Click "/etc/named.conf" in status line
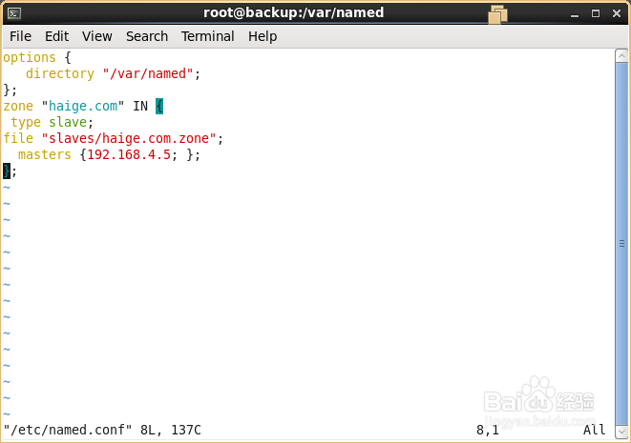Screen dimensions: 631x443 [x=68, y=431]
